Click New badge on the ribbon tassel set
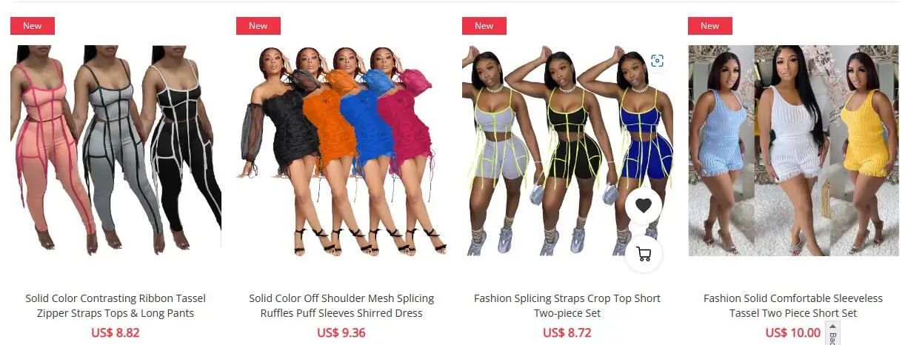The height and width of the screenshot is (345, 905). click(33, 26)
